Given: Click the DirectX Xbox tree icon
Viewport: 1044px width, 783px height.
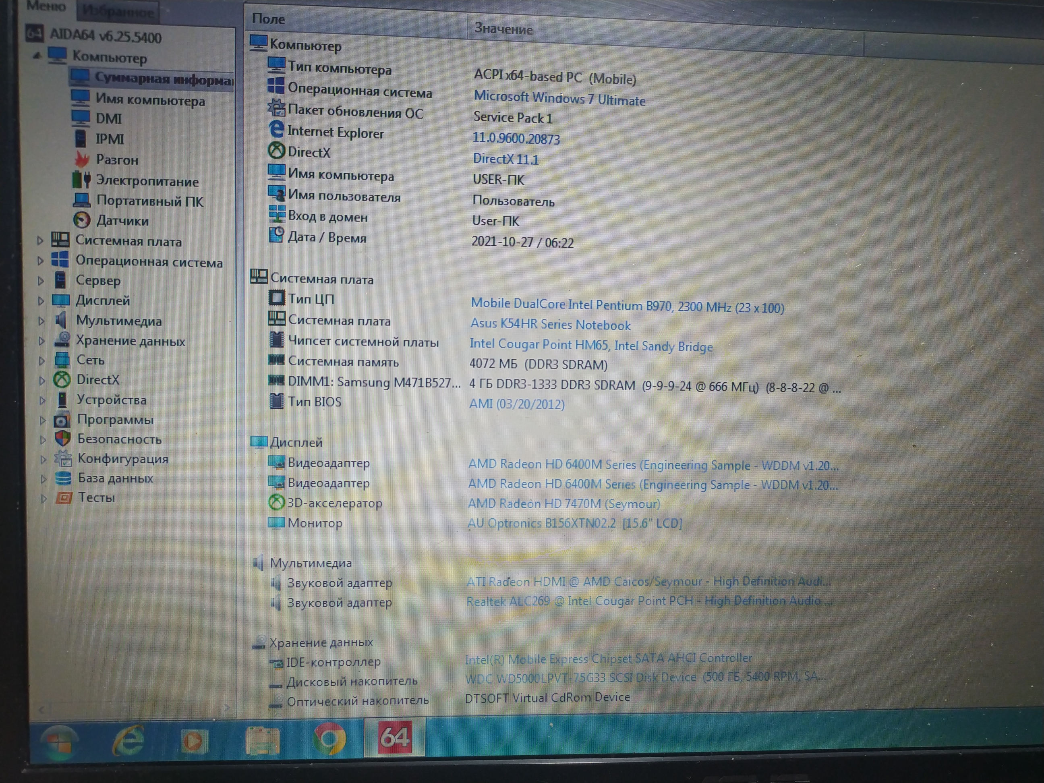Looking at the screenshot, I should (x=62, y=379).
